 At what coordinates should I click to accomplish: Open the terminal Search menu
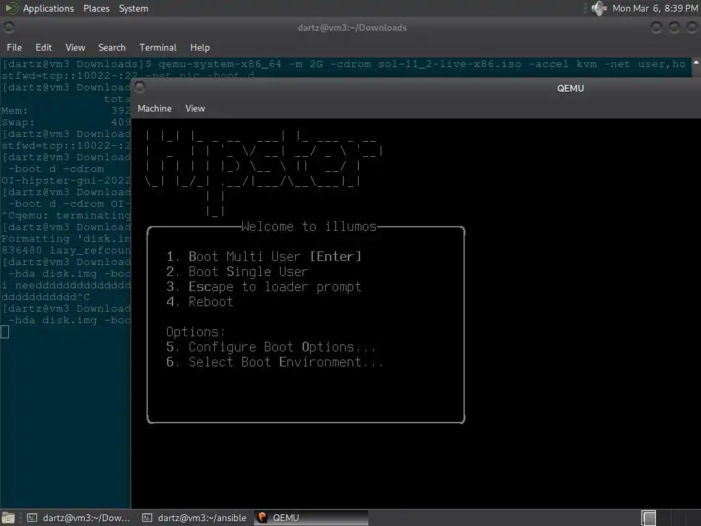coord(112,47)
